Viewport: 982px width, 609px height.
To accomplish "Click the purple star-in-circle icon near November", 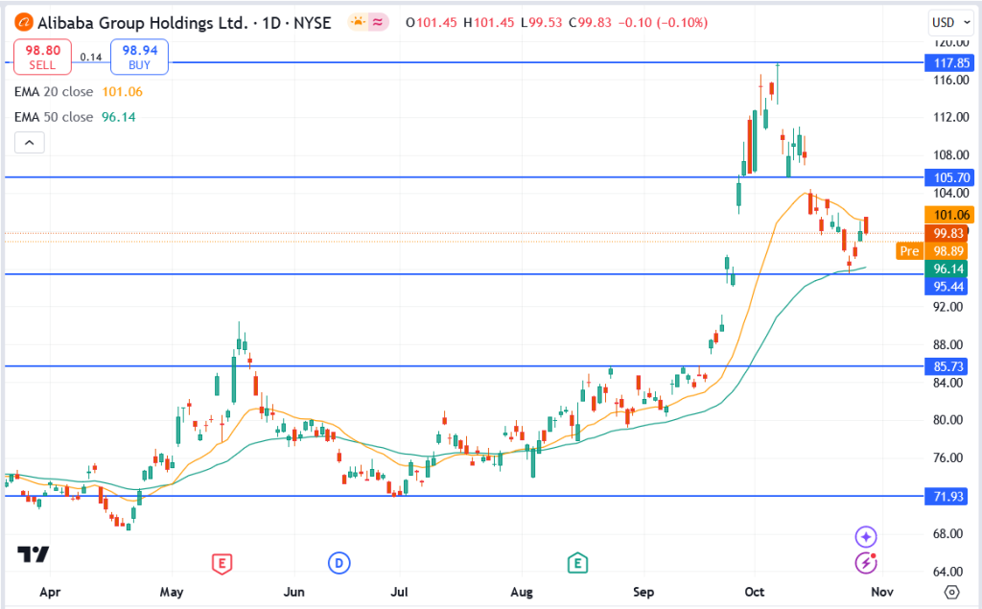I will 866,536.
